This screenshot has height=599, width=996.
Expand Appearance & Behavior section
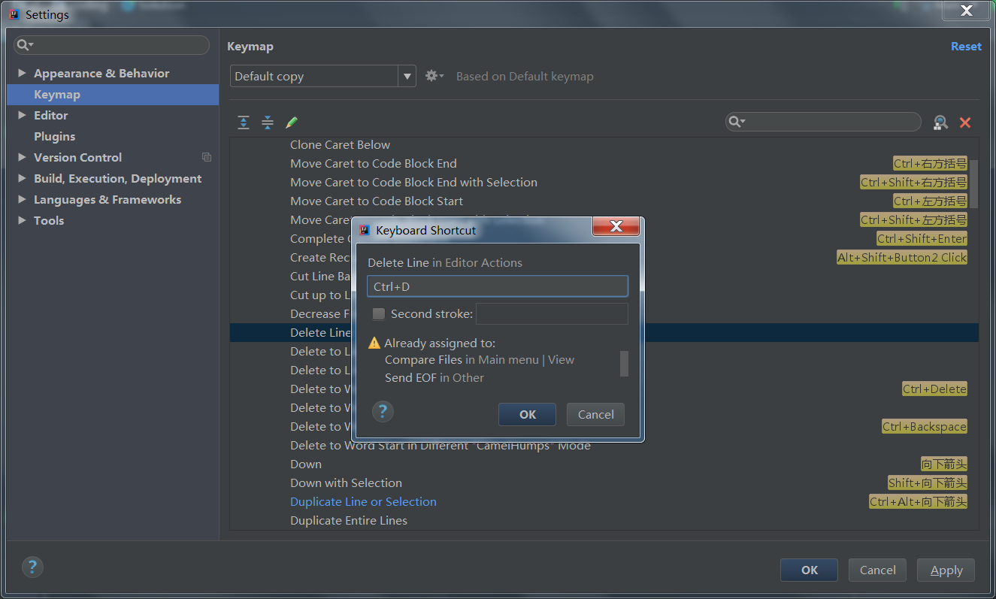click(x=22, y=73)
